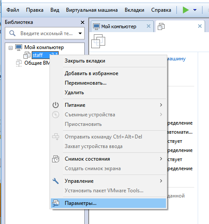Viewport: 209px width, 224px height.
Task: Choose Добавить в избранное
Action: 108,73
